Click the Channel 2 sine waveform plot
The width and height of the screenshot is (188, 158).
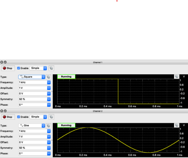coord(118,140)
